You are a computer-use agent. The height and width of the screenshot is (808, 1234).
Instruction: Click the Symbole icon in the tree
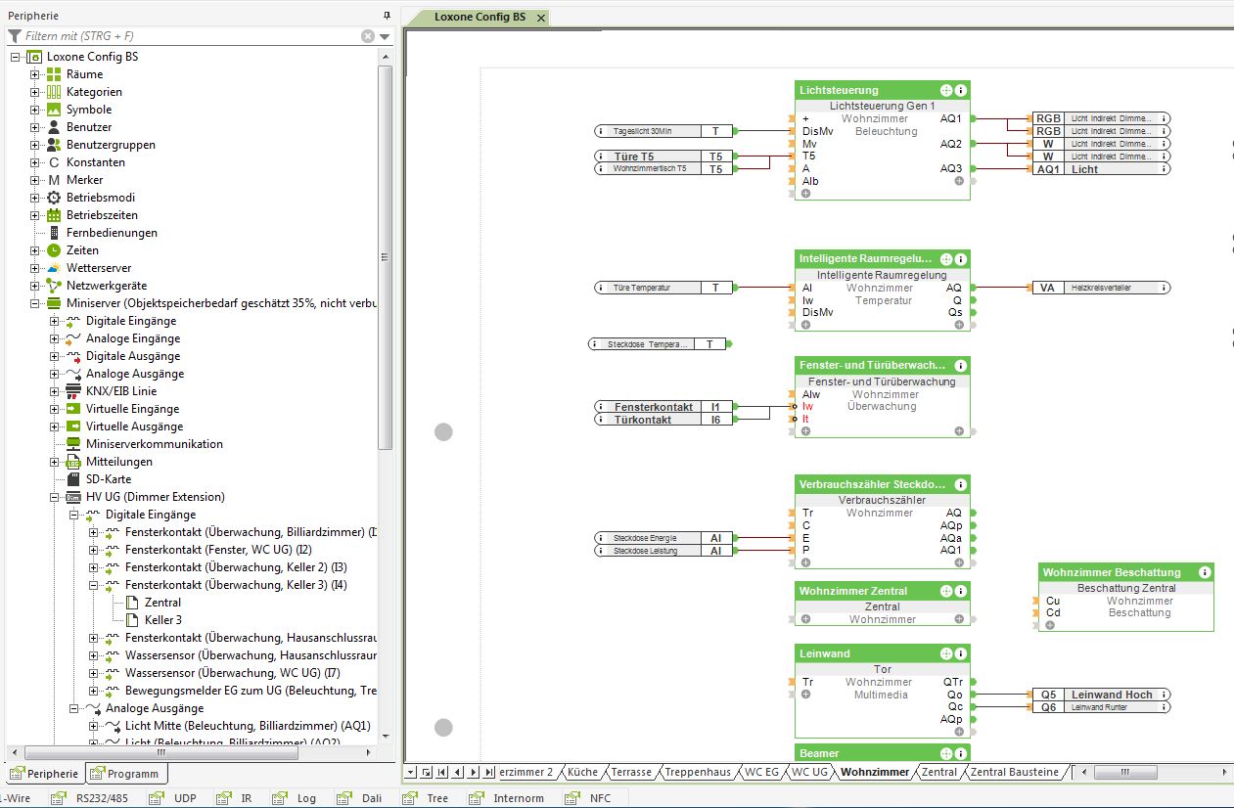[54, 110]
